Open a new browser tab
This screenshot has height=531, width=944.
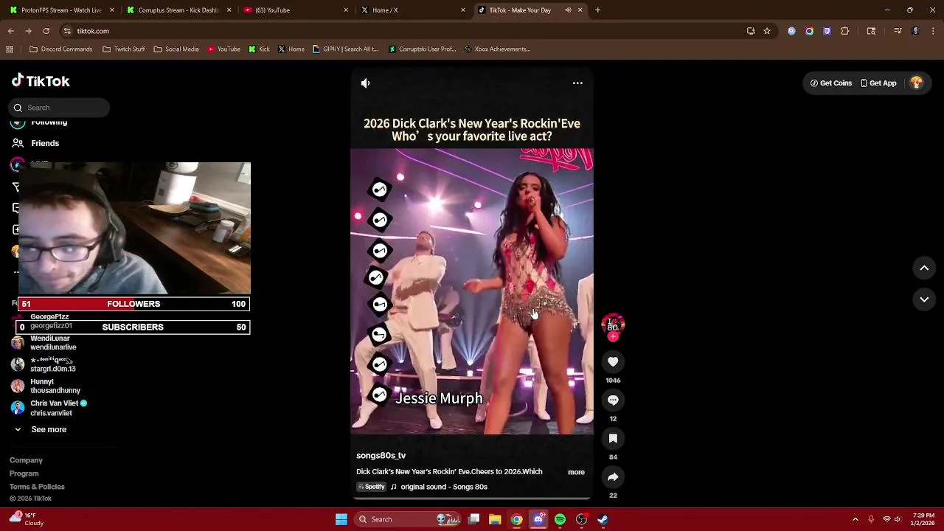[x=597, y=10]
